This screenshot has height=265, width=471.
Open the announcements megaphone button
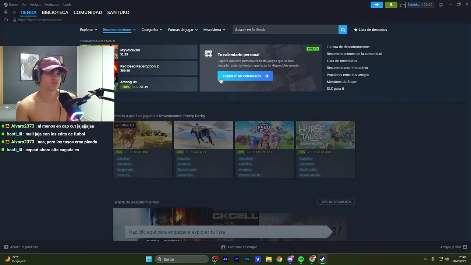tap(376, 5)
